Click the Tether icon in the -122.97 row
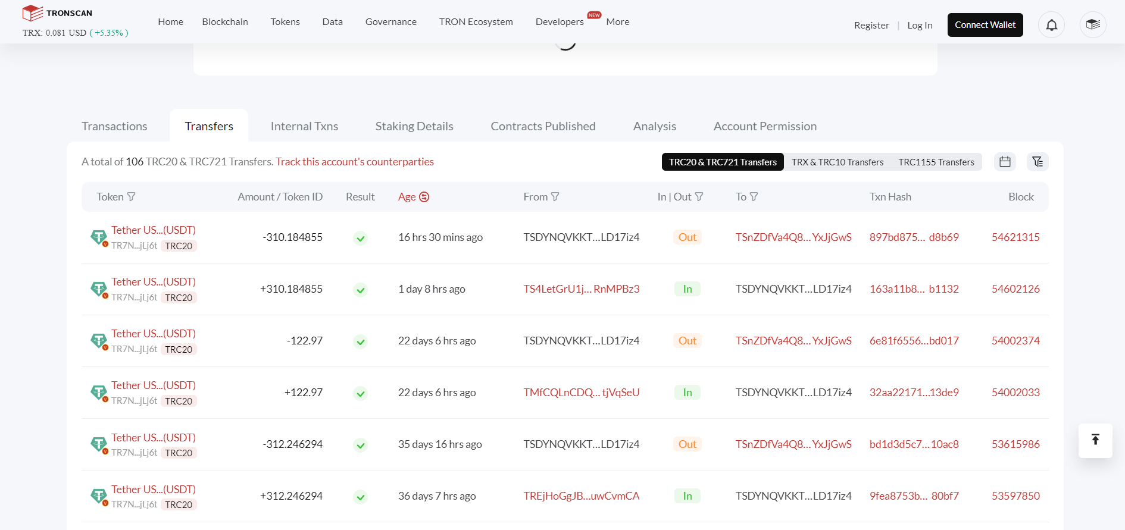The height and width of the screenshot is (530, 1125). (x=99, y=341)
